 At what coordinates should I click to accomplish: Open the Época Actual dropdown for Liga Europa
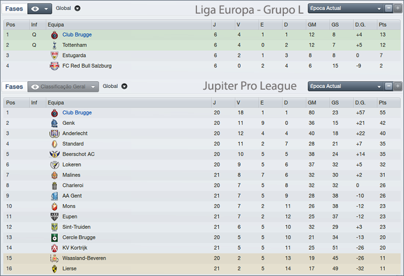tap(345, 9)
